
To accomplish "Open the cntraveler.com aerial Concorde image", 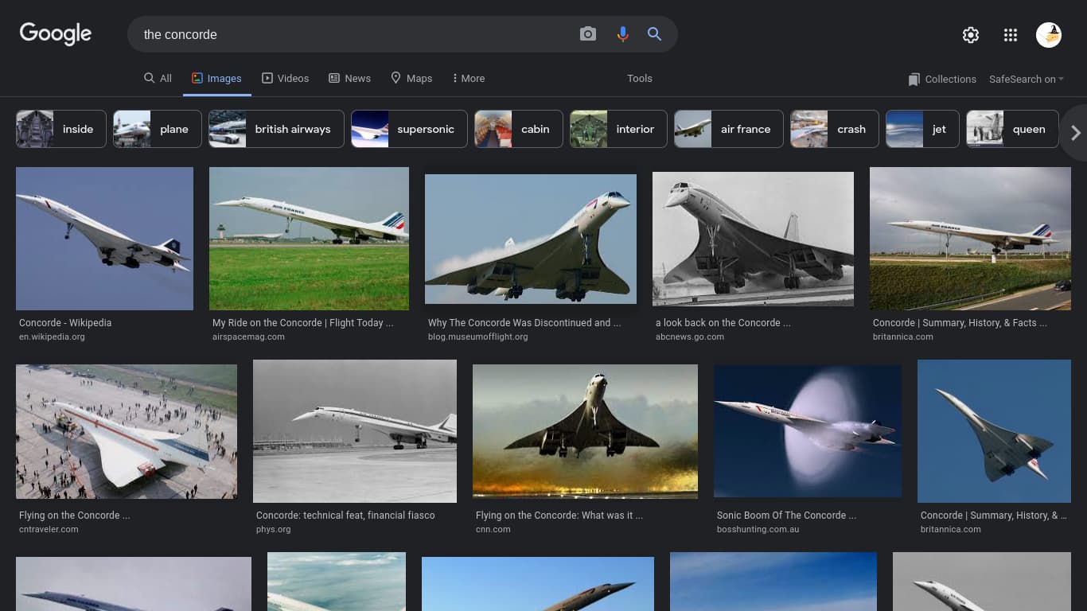I will tap(127, 431).
